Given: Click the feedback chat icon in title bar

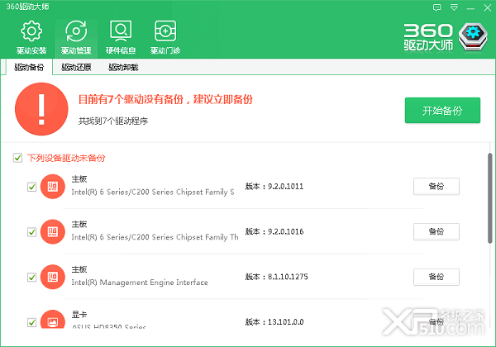Looking at the screenshot, I should click(436, 7).
